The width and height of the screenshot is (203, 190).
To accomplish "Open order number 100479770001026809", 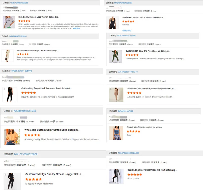I will [128, 153].
